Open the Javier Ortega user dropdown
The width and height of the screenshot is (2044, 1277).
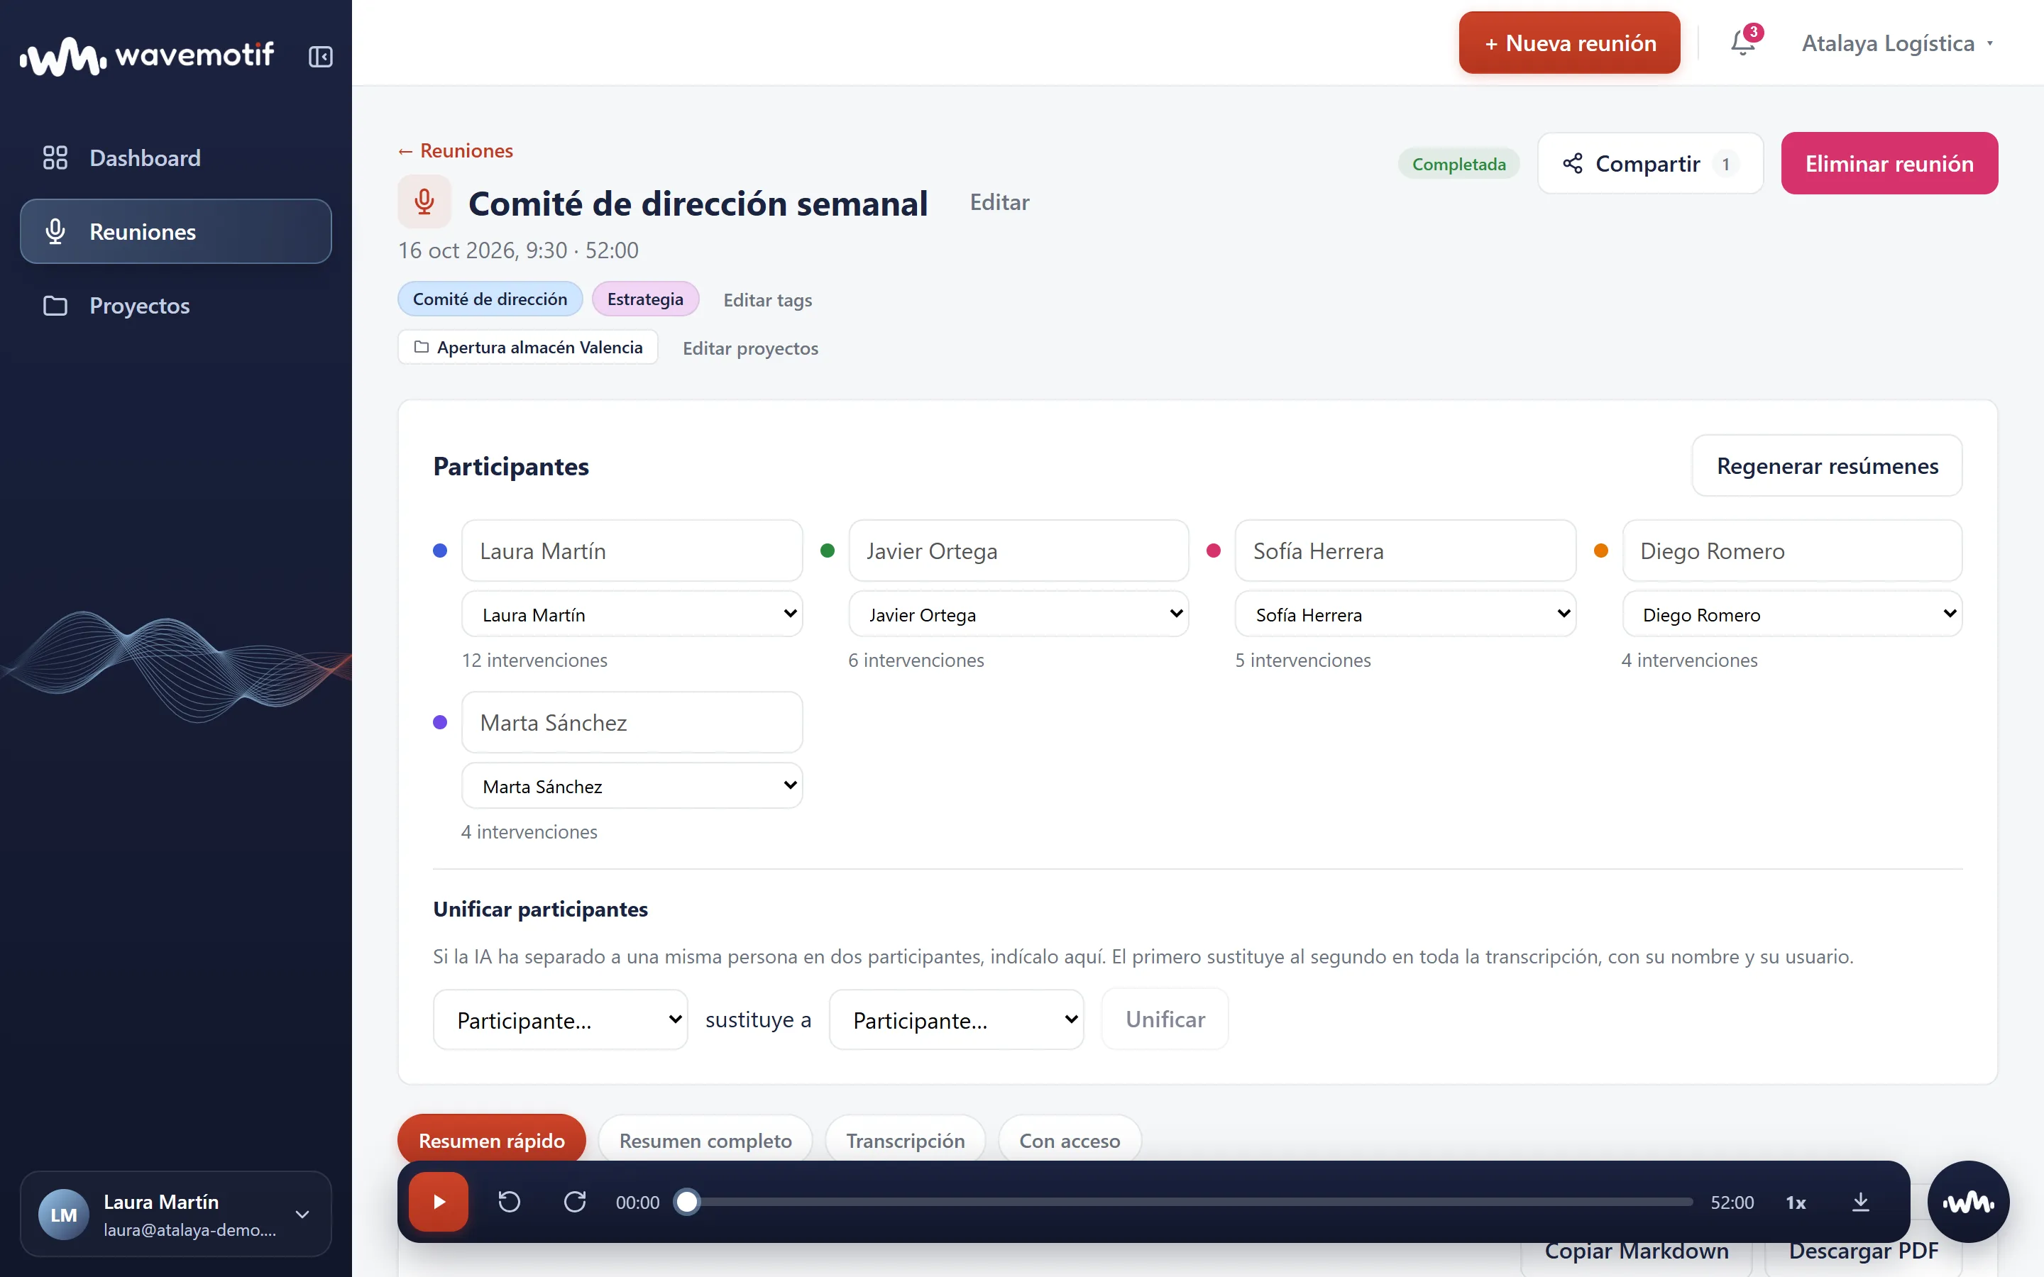(1018, 614)
